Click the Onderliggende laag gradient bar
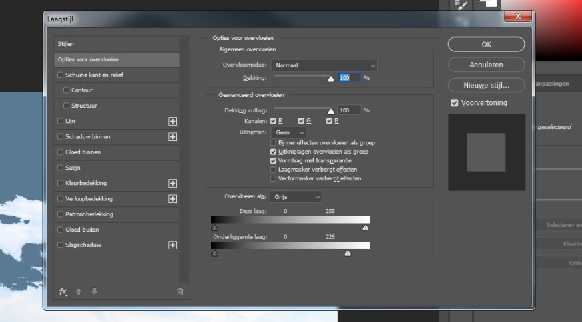582x322 pixels. [290, 245]
